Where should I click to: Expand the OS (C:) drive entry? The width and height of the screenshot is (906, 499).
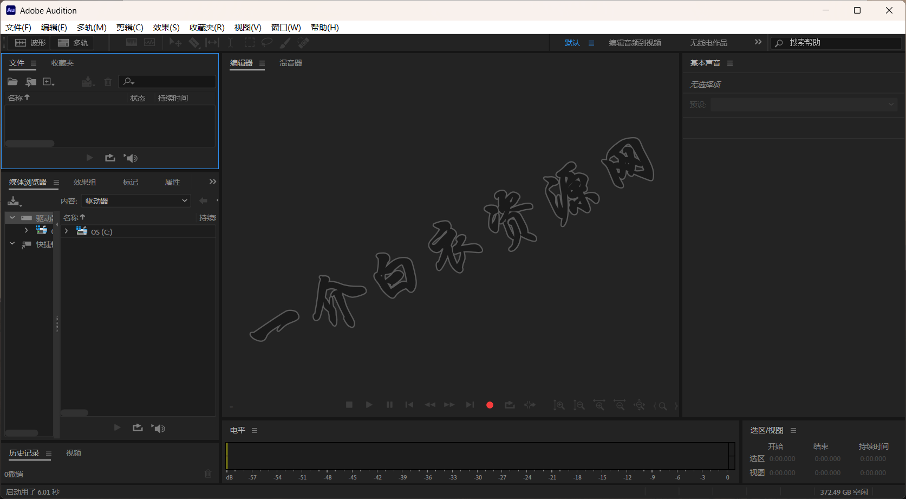[67, 231]
